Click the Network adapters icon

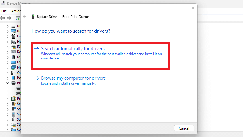[13, 67]
